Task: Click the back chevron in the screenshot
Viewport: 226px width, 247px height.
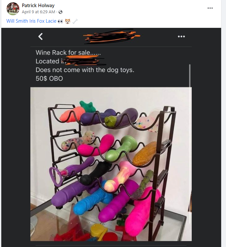Action: (40, 37)
